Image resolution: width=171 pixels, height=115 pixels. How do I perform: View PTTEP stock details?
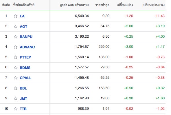pyautogui.click(x=25, y=57)
